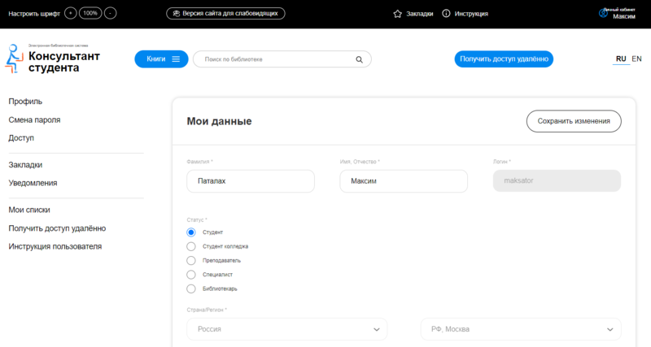The image size is (651, 347).
Task: Click the Консультант студента logo
Action: (45, 59)
